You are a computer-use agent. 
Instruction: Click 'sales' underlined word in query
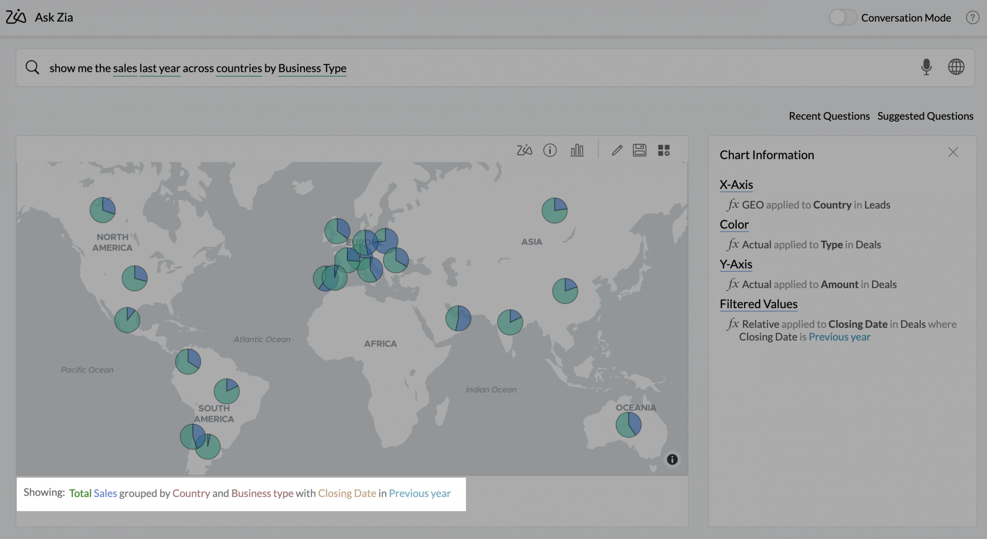(x=125, y=68)
